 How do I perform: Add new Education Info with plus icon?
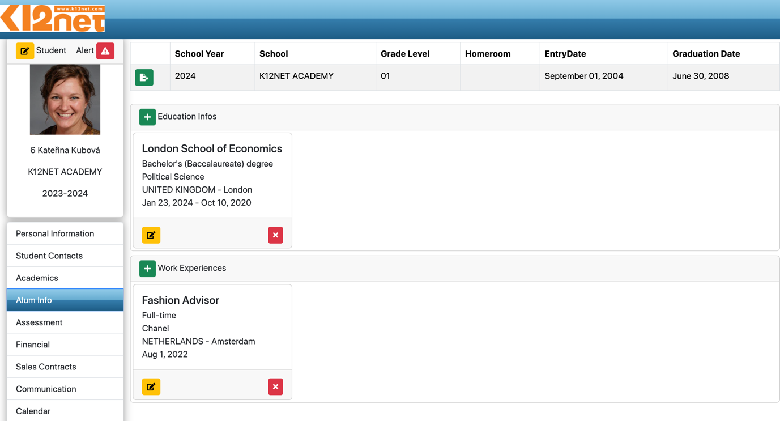pyautogui.click(x=147, y=117)
